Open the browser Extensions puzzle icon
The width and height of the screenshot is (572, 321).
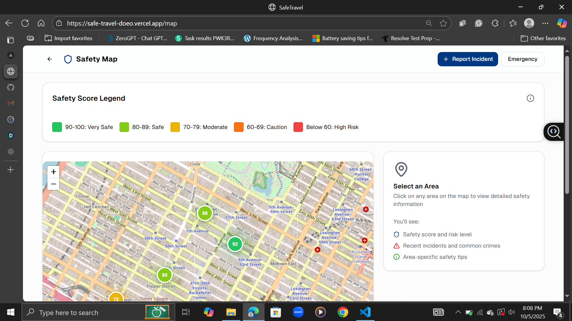(x=495, y=23)
